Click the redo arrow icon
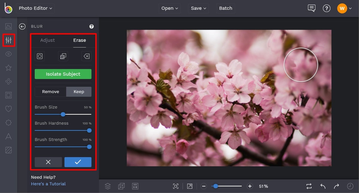 click(337, 186)
